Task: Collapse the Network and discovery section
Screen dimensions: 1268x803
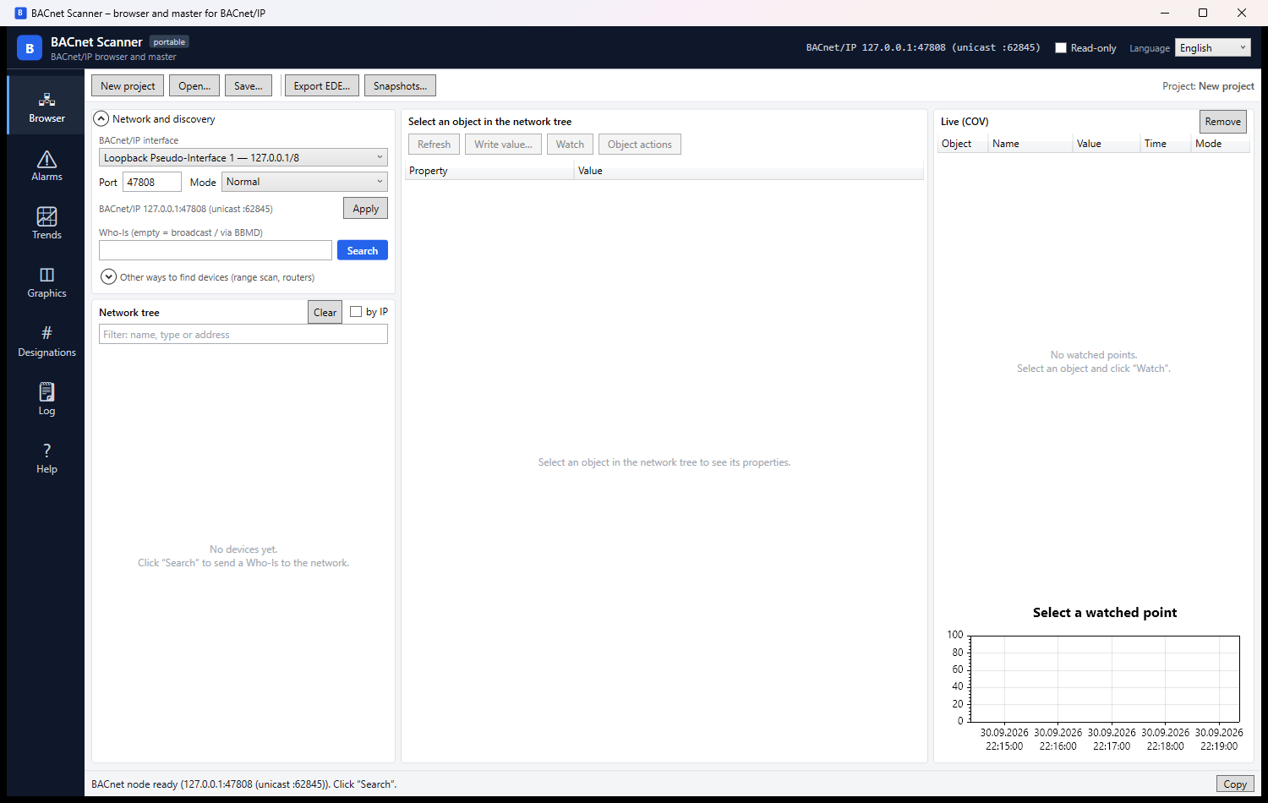Action: (x=101, y=119)
